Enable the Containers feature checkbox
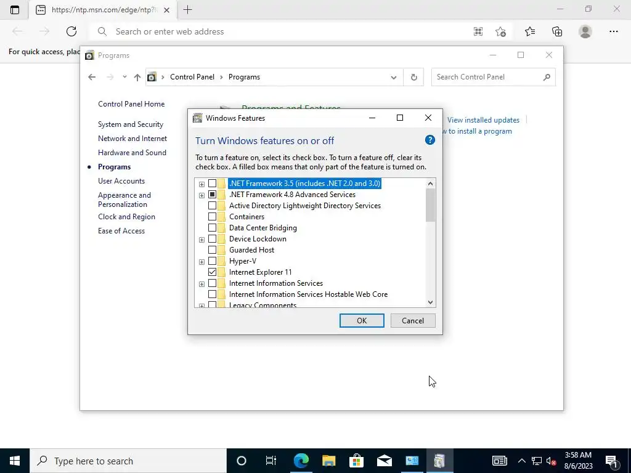This screenshot has height=473, width=631. [x=212, y=217]
